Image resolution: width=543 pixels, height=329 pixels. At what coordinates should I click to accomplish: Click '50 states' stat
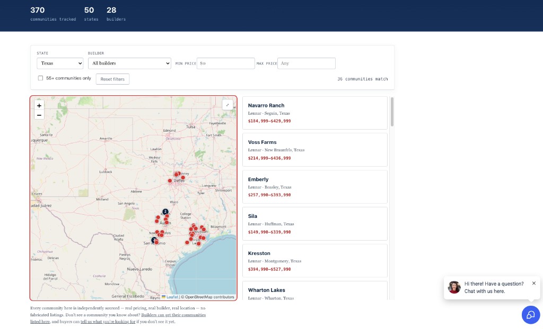click(x=91, y=14)
